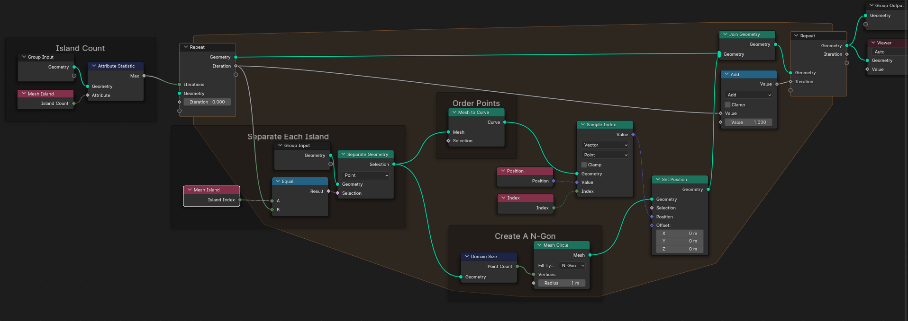
Task: Click the Mesh output socket on Mesh Circle
Action: [590, 255]
